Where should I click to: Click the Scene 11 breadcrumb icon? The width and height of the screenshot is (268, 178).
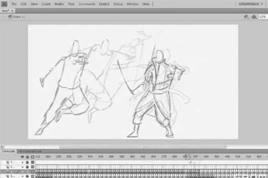point(10,17)
